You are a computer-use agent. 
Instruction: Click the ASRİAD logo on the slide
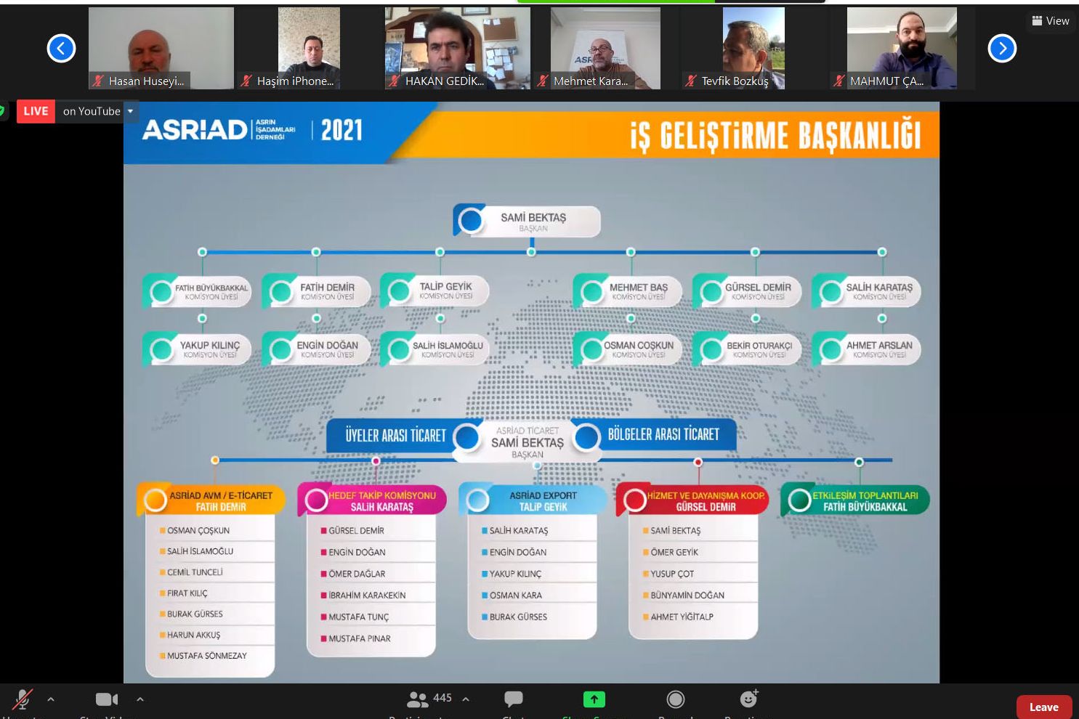pos(219,130)
